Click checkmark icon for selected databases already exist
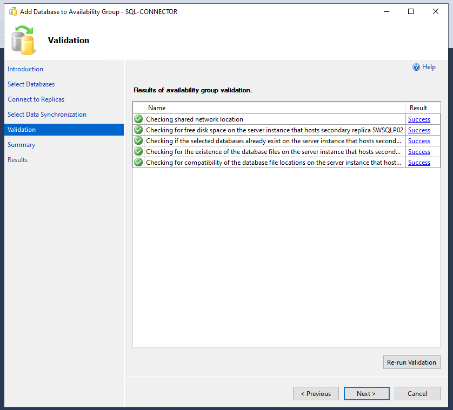The width and height of the screenshot is (453, 410). pos(138,140)
